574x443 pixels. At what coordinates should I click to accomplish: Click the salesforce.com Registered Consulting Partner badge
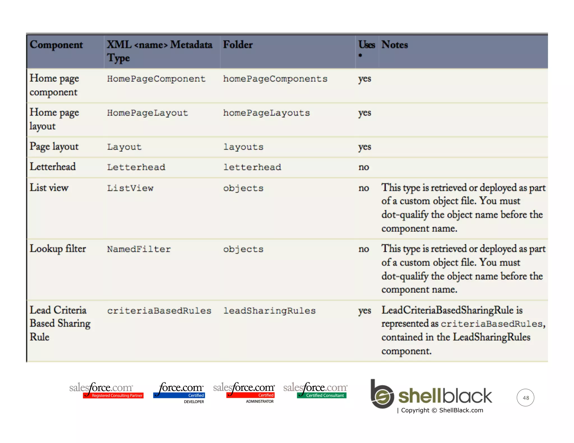(x=106, y=390)
